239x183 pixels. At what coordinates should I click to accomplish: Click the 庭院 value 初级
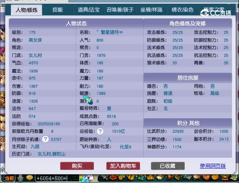[x=168, y=101]
